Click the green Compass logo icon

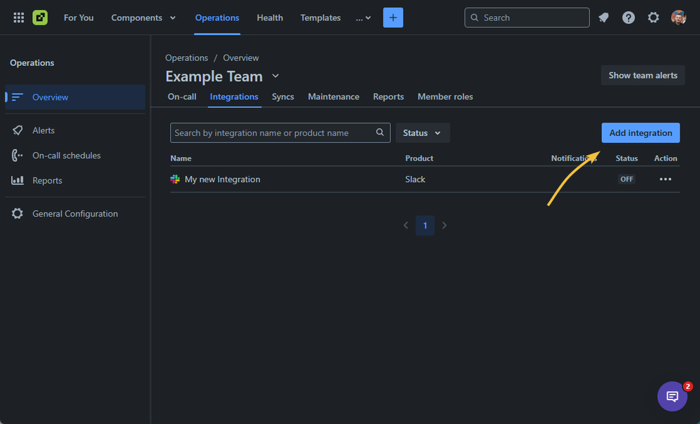click(x=40, y=18)
